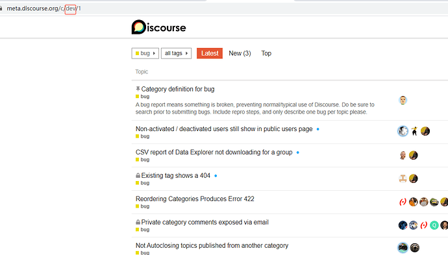Click the black figure avatar in Non-activated users row
The image size is (448, 255).
(x=414, y=131)
